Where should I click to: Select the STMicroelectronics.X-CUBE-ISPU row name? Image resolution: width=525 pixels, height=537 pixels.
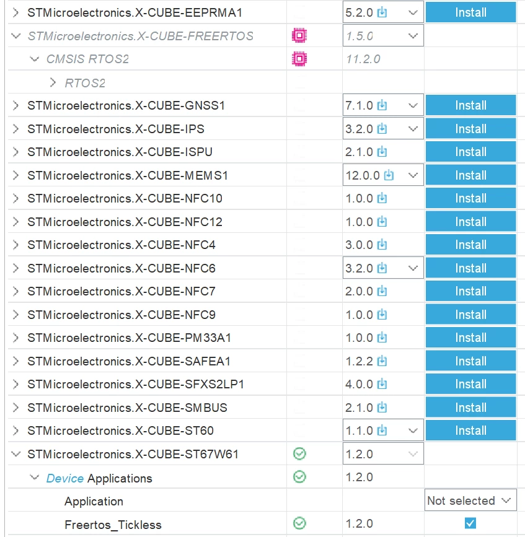coord(120,152)
